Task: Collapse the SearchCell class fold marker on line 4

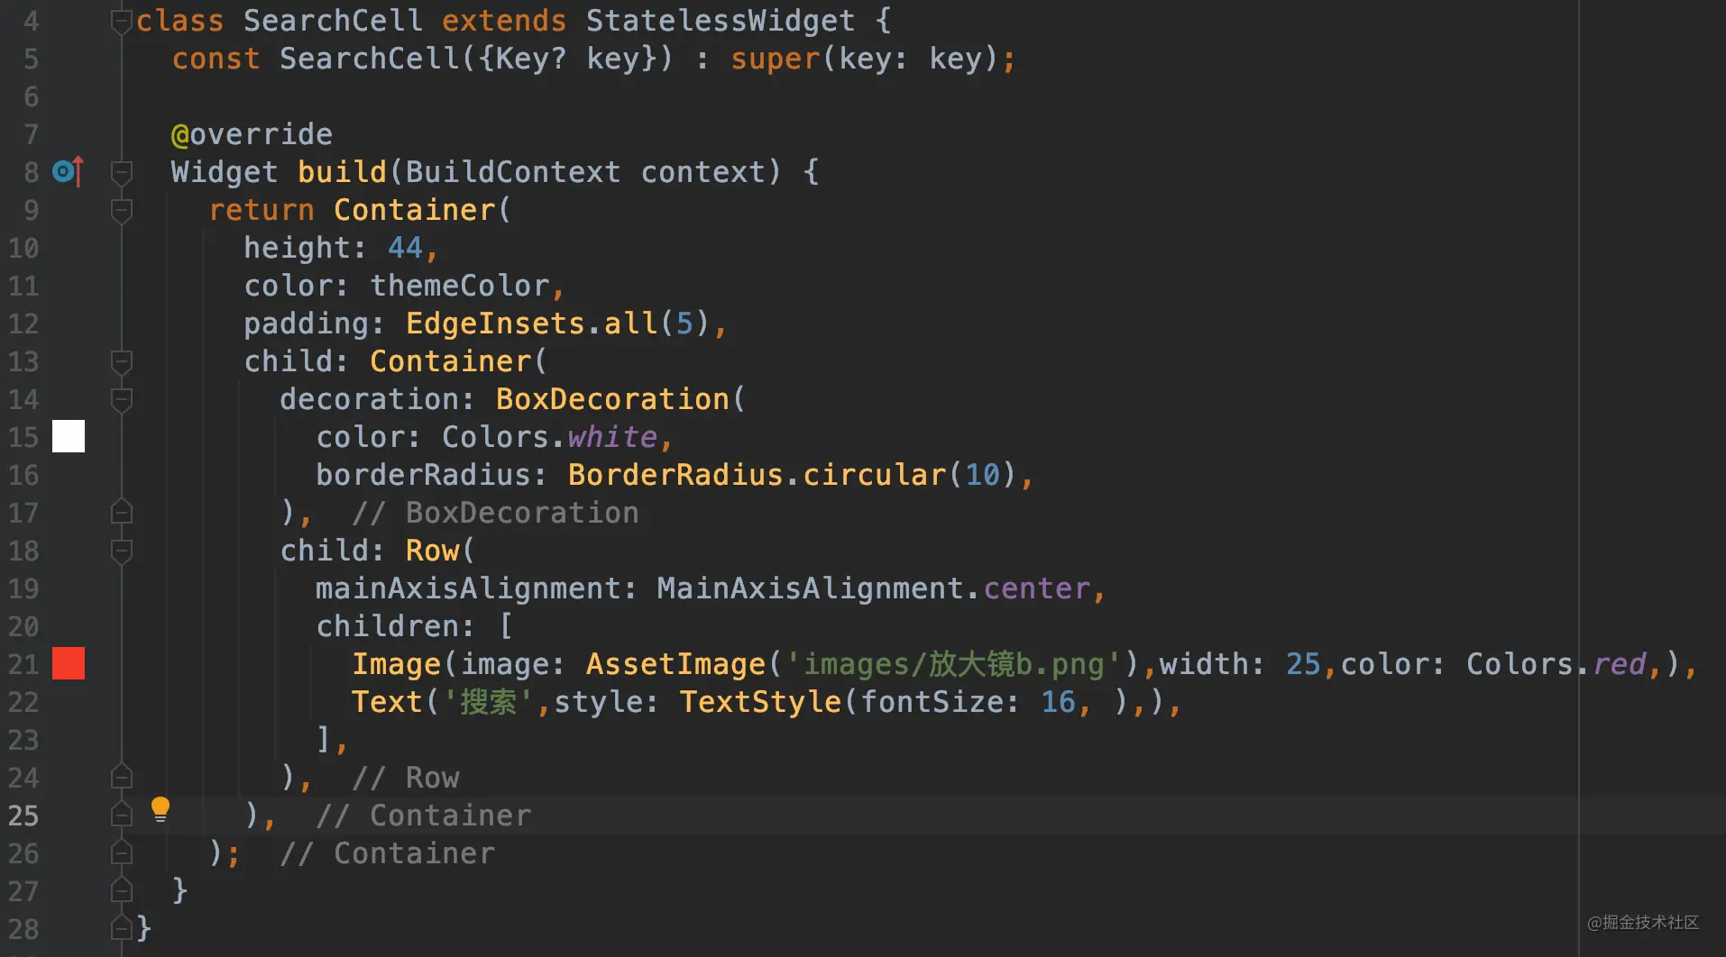Action: 122,21
